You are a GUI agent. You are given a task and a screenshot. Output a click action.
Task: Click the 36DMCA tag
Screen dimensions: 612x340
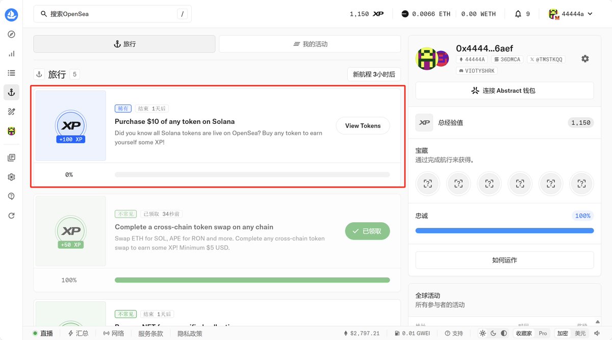click(x=507, y=60)
